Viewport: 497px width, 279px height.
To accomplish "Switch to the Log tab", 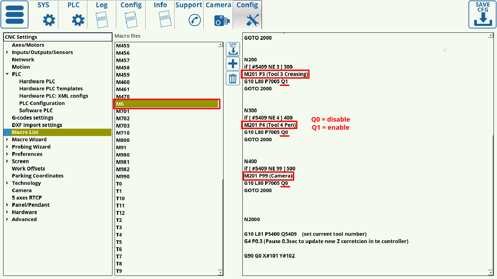I will pyautogui.click(x=102, y=15).
